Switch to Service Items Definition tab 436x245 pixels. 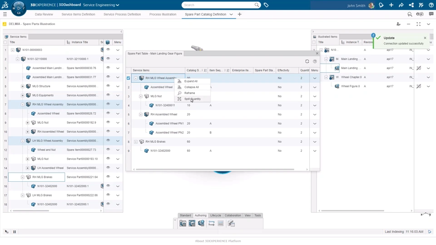point(78,14)
